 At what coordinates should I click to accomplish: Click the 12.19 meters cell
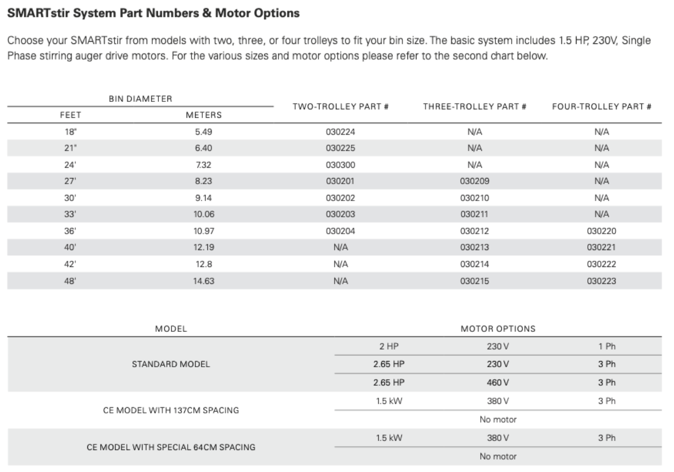pos(204,247)
